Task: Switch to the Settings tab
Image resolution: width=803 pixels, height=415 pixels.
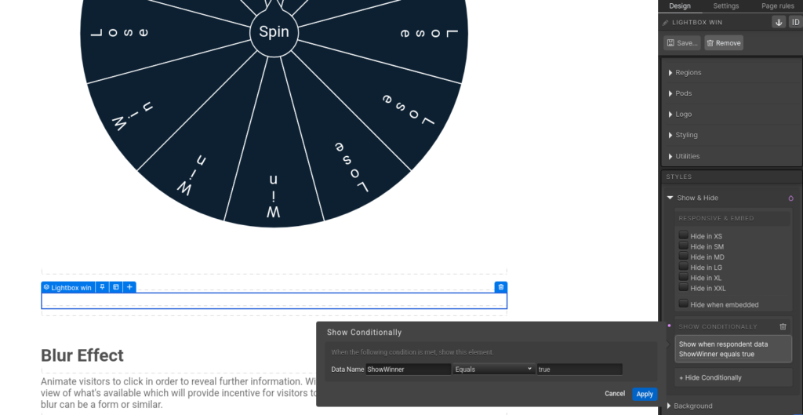Action: point(725,6)
